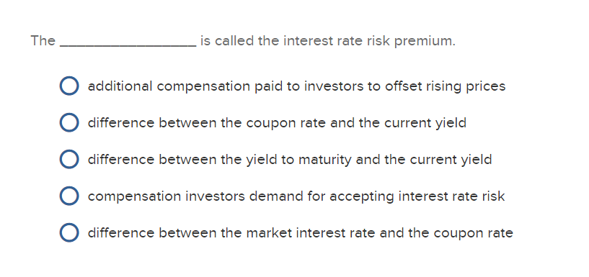Viewport: 589px width, 277px height.
Task: Pick radio for compensation for accepting interest rate risk
Action: click(69, 196)
